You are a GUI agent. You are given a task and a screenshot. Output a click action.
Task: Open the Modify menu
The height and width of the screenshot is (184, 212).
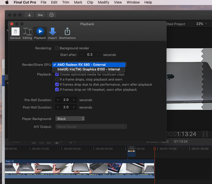coord(103,2)
